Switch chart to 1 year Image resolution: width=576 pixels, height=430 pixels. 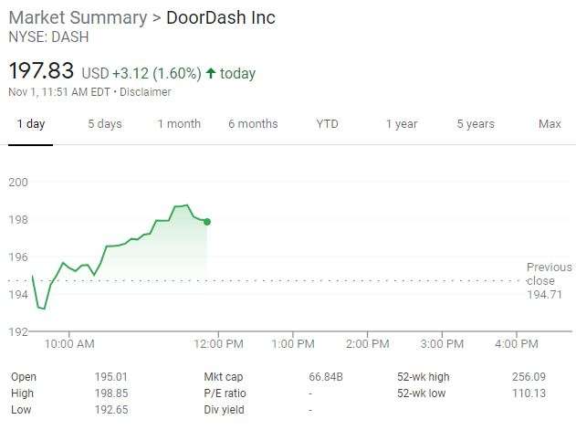click(x=402, y=124)
